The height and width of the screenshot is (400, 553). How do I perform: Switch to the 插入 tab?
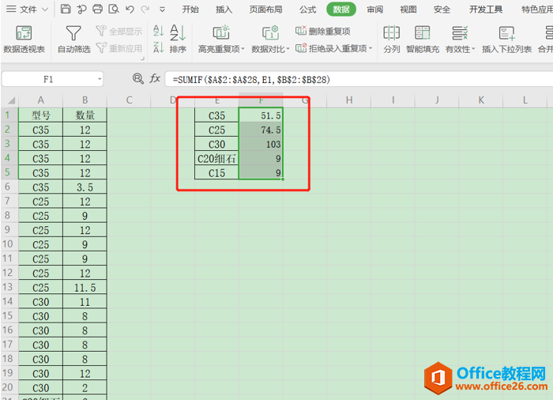pyautogui.click(x=224, y=9)
